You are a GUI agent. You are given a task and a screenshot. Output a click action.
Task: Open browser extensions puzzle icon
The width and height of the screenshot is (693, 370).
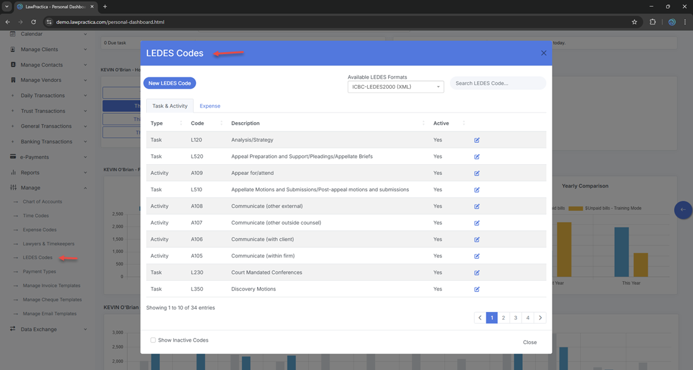click(x=653, y=22)
